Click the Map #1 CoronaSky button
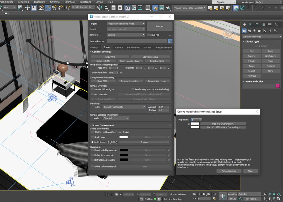Image resolution: width=283 pixels, height=202 pixels. pyautogui.click(x=223, y=124)
